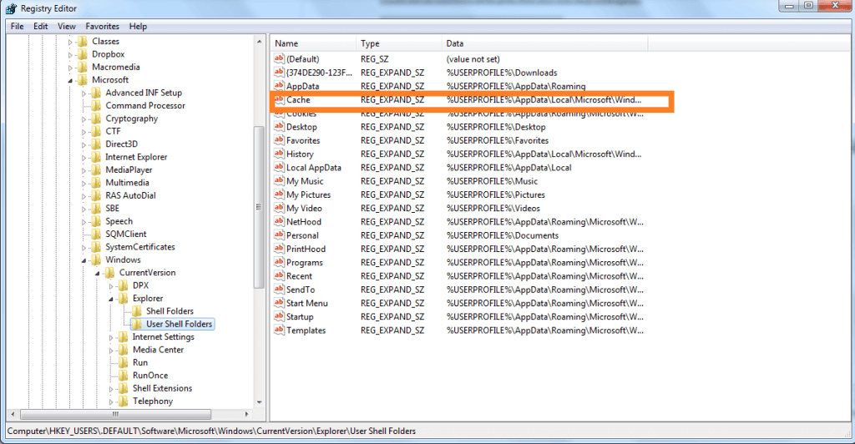This screenshot has width=855, height=444.
Task: Open the View menu
Action: (67, 26)
